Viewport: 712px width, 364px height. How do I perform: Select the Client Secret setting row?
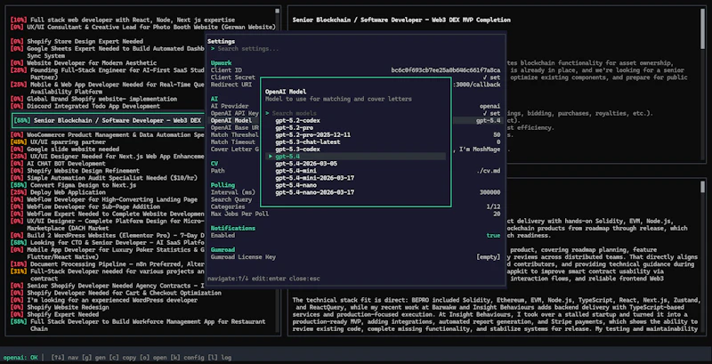(355, 77)
